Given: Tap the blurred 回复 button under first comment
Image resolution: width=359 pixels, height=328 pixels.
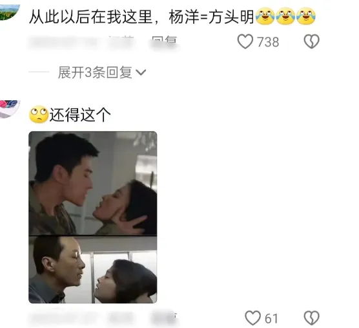Looking at the screenshot, I should [x=164, y=43].
